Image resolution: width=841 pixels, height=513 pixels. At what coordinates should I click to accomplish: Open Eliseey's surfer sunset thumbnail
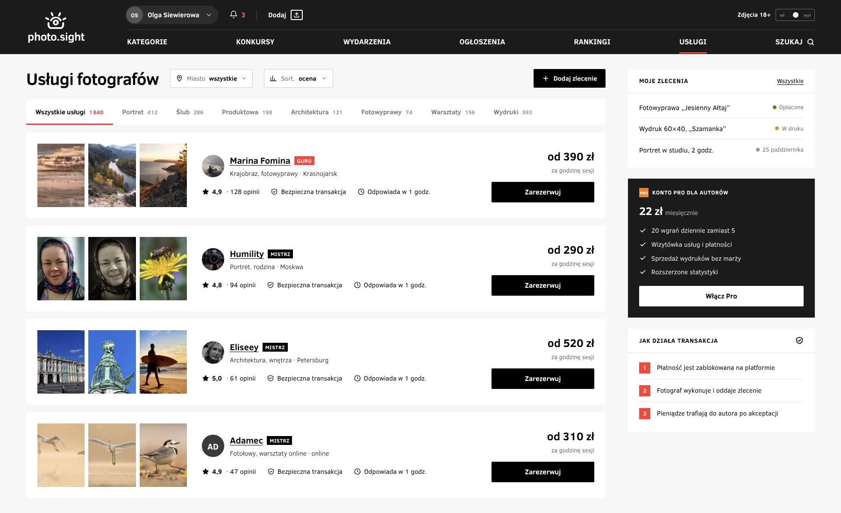tap(163, 362)
